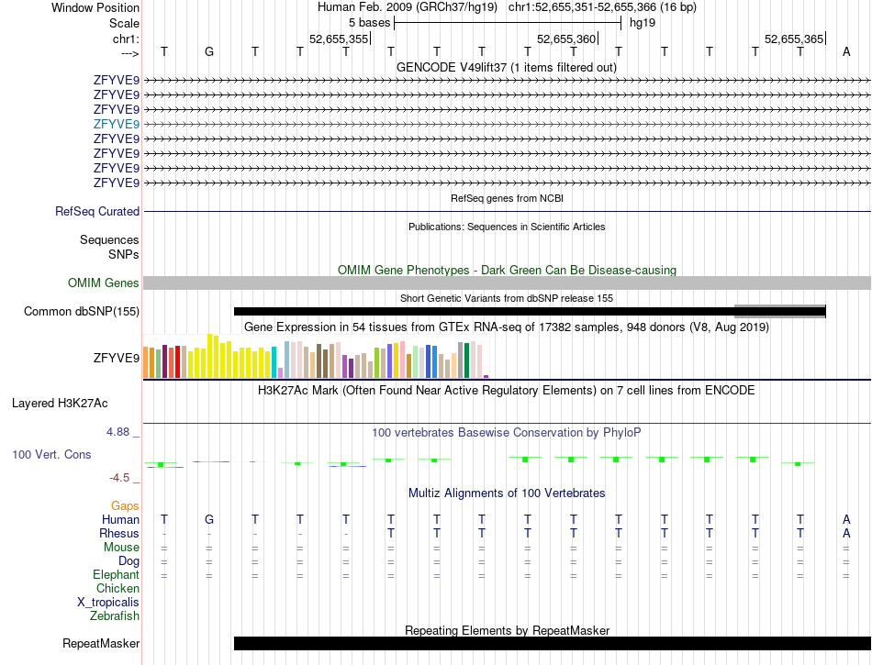Image resolution: width=872 pixels, height=665 pixels.
Task: Select the gray OMIM Genes item bar
Action: point(507,283)
